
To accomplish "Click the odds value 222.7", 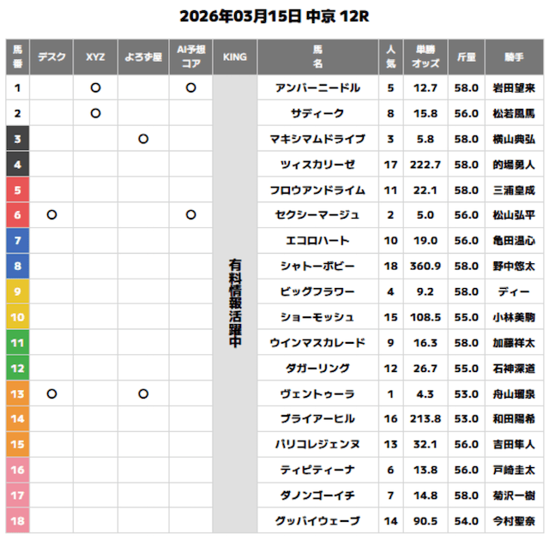I will tap(425, 165).
